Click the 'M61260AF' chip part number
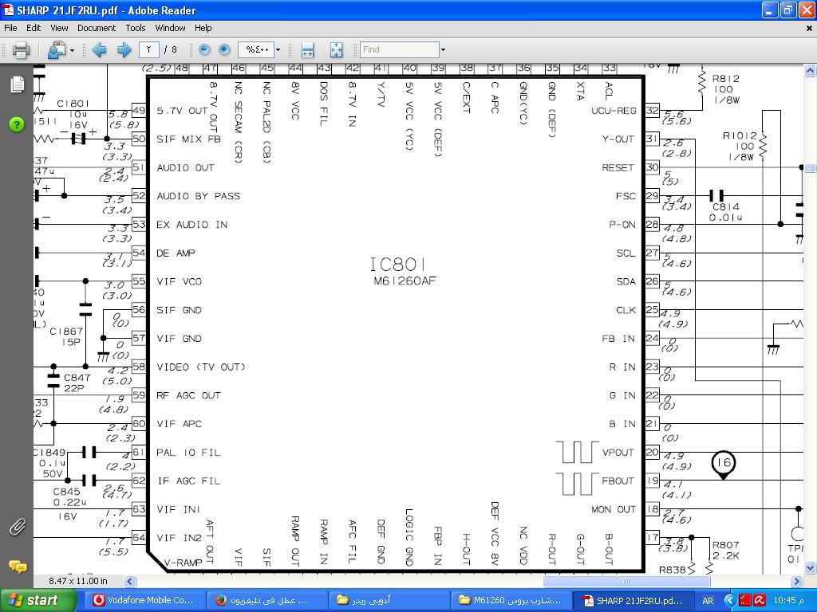Screen dimensions: 817x612 point(405,281)
